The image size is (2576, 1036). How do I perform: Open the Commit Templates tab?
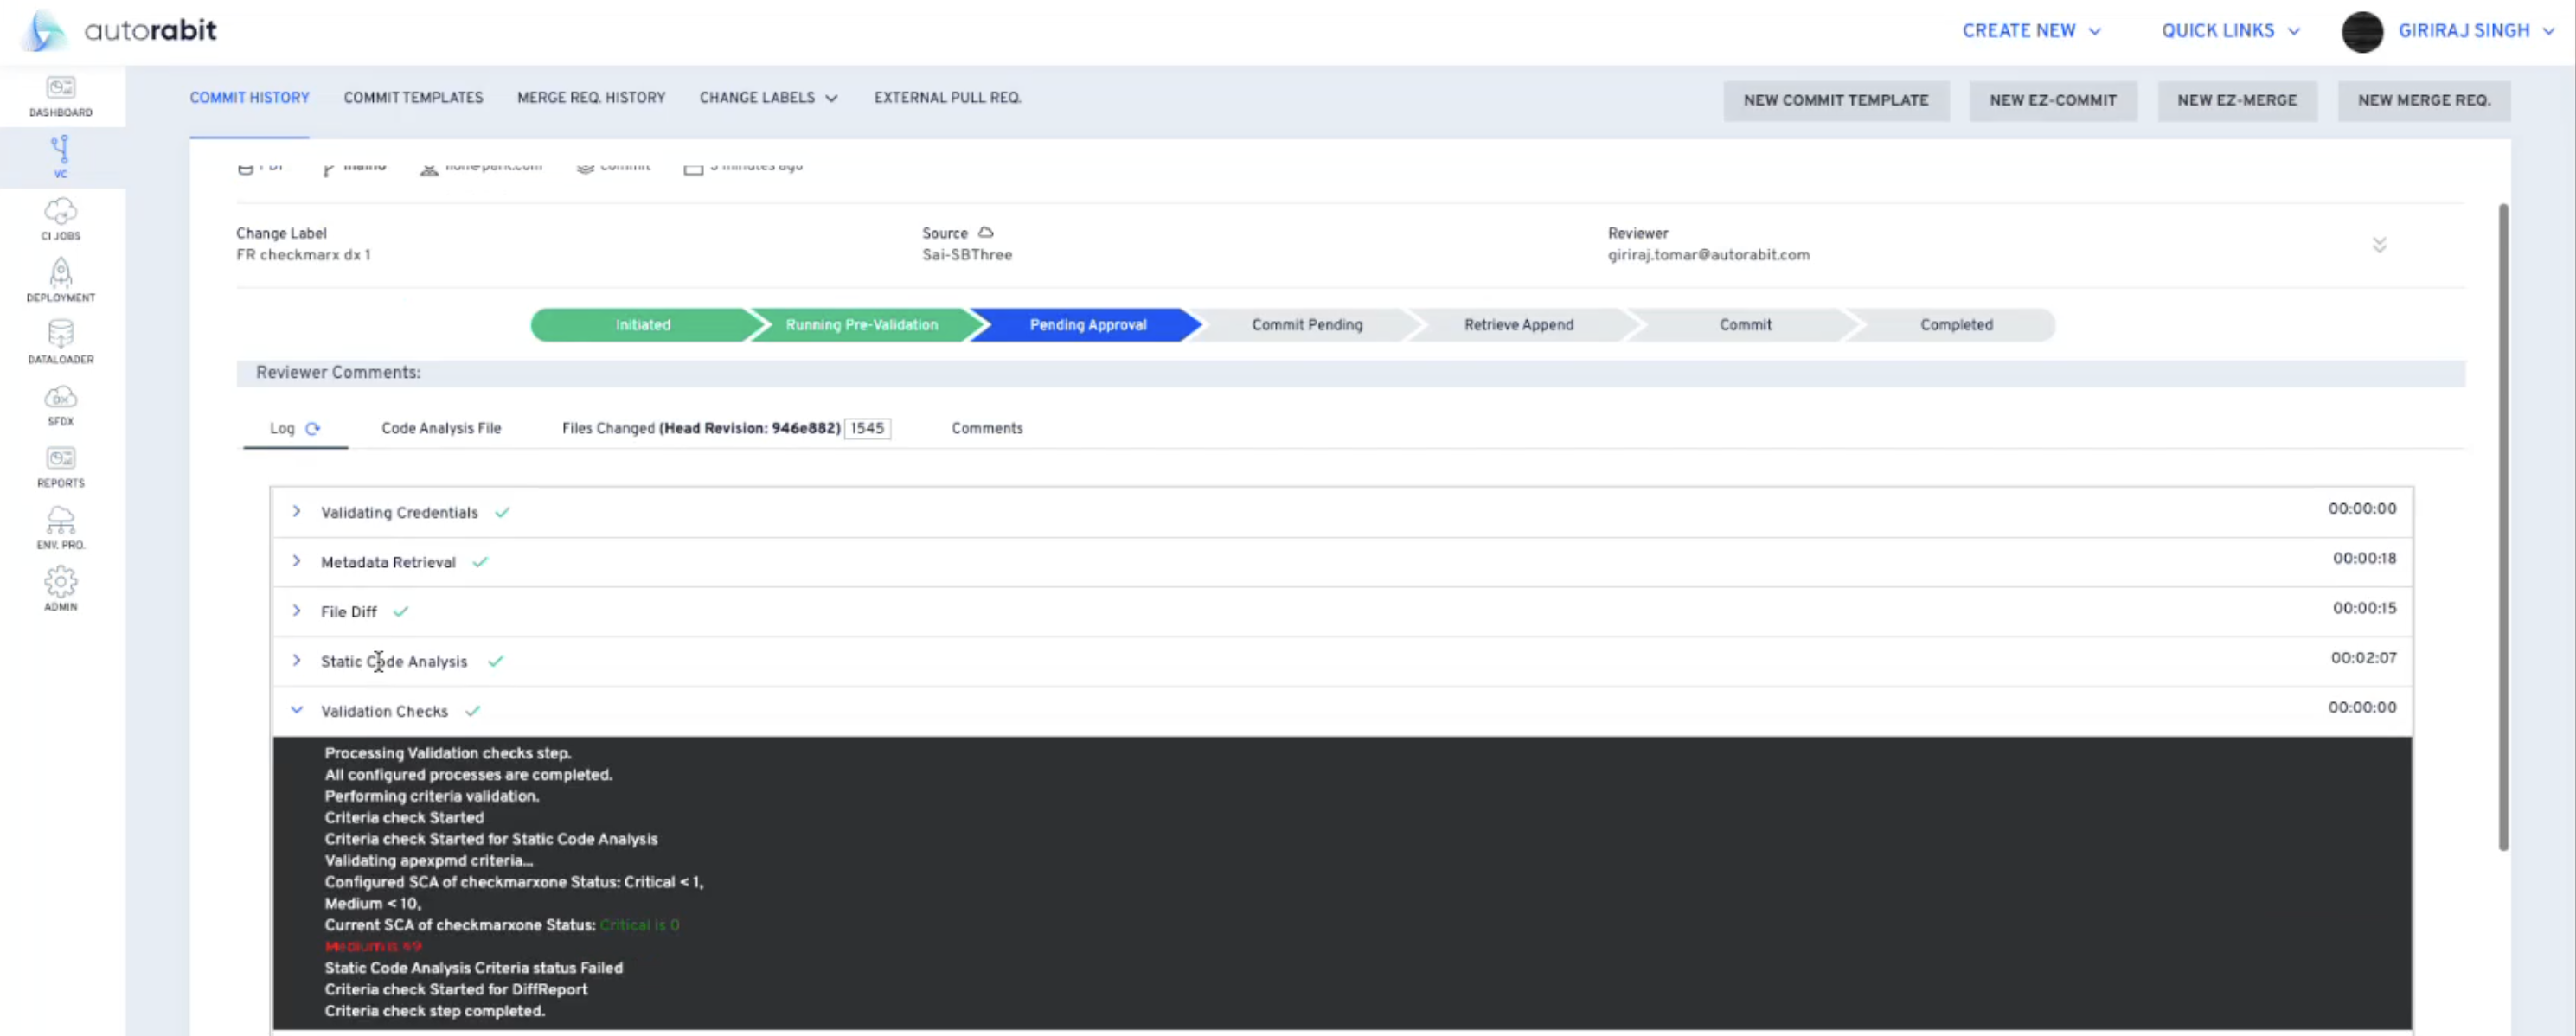tap(413, 98)
